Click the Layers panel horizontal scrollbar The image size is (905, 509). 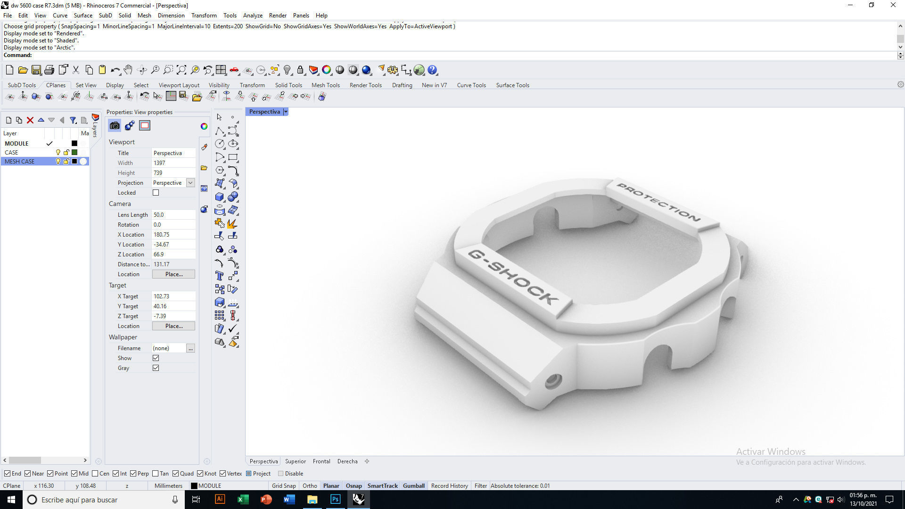(45, 460)
